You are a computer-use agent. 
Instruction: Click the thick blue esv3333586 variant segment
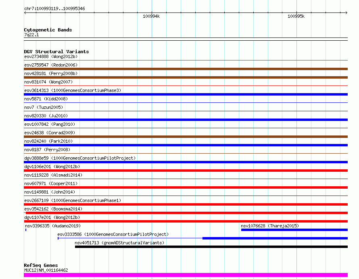[x=275, y=238]
